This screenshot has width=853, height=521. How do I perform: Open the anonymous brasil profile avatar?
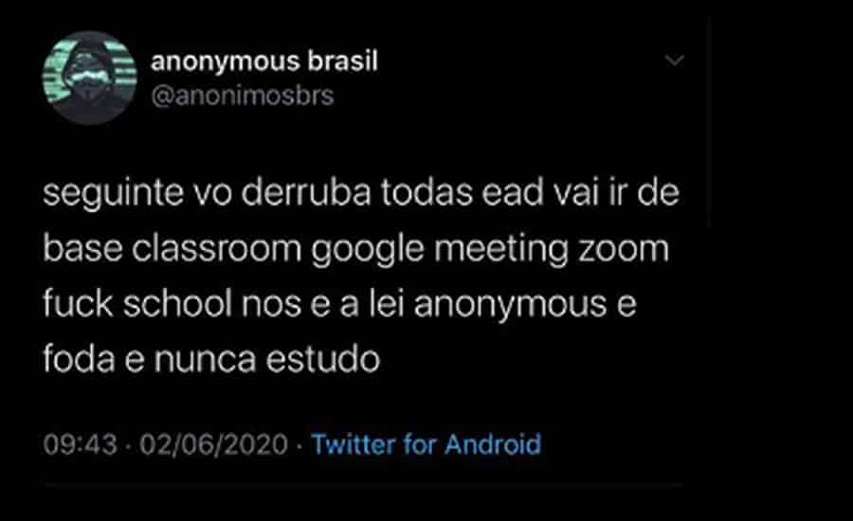coord(89,78)
